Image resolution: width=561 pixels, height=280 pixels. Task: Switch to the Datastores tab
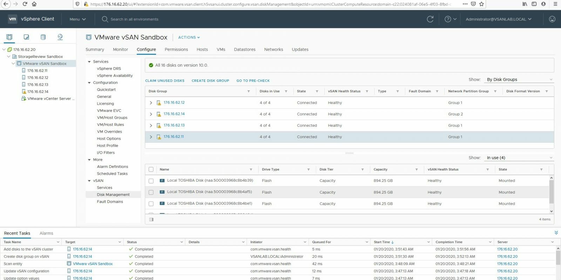pyautogui.click(x=245, y=49)
